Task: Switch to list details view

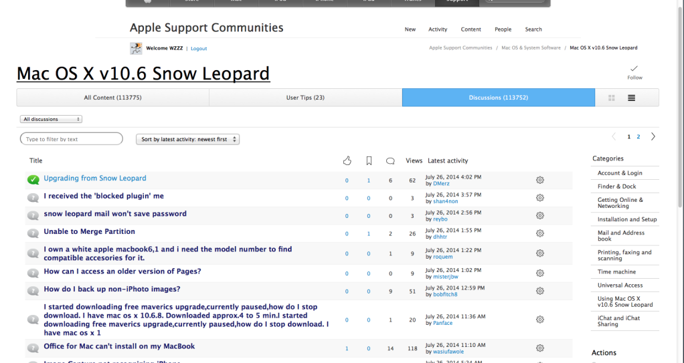Action: [631, 98]
